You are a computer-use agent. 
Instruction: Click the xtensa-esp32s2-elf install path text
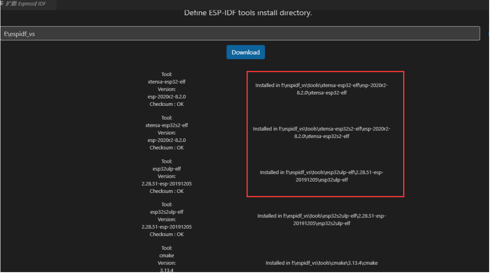[x=322, y=132]
